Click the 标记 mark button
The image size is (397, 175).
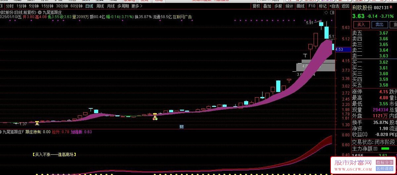[x=323, y=6]
